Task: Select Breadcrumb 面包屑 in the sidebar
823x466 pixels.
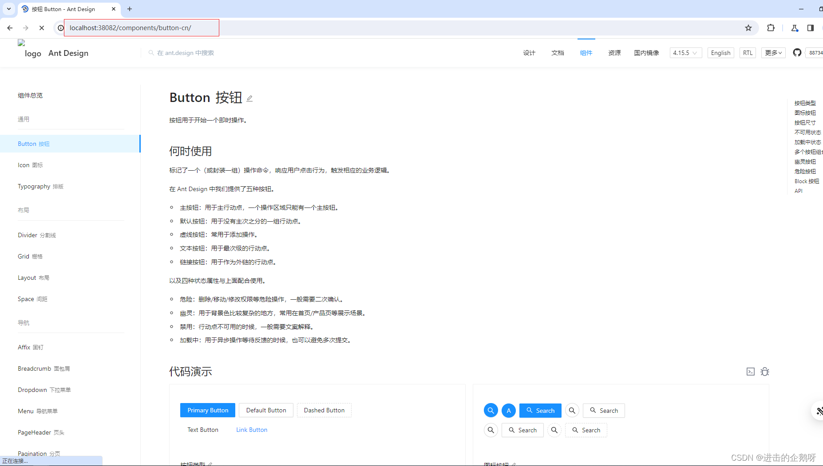Action: 70,368
